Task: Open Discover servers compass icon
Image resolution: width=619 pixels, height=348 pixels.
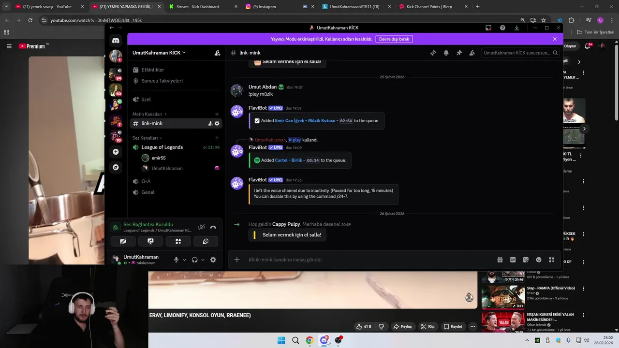Action: click(x=116, y=167)
